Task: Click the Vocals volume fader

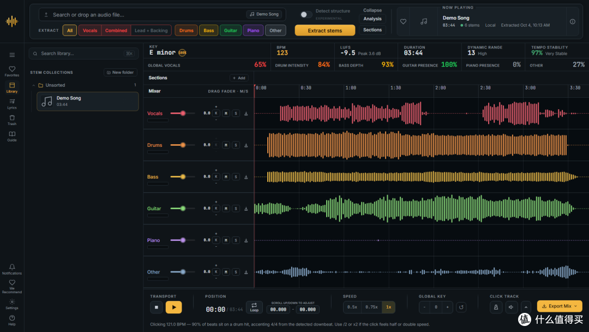Action: [x=183, y=113]
